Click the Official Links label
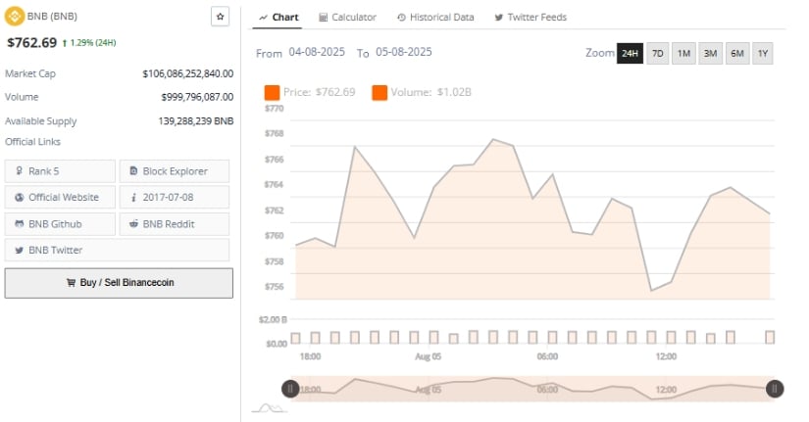Screen dimensions: 809x422 point(32,142)
